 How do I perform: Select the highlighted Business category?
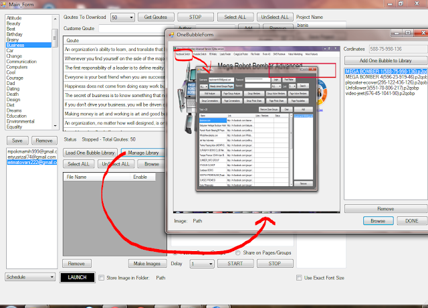(x=29, y=45)
